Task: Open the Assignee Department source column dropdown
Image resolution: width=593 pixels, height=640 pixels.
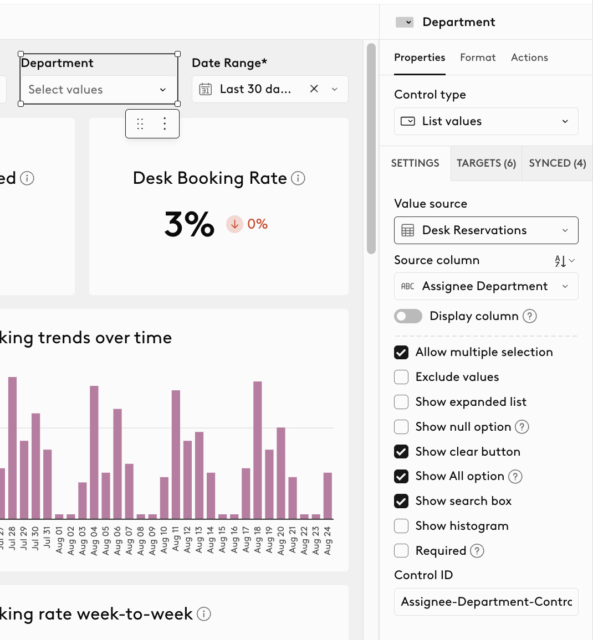Action: click(486, 286)
